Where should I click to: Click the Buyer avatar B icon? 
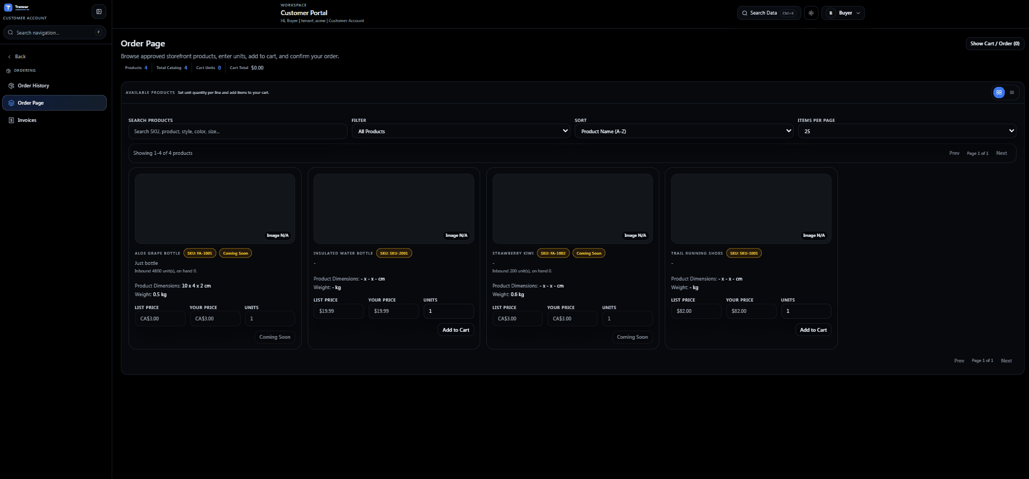[x=830, y=13]
